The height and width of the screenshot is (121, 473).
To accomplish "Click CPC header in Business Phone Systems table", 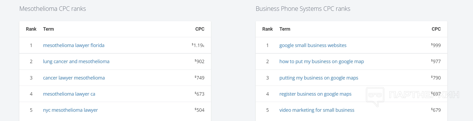I will (x=436, y=29).
